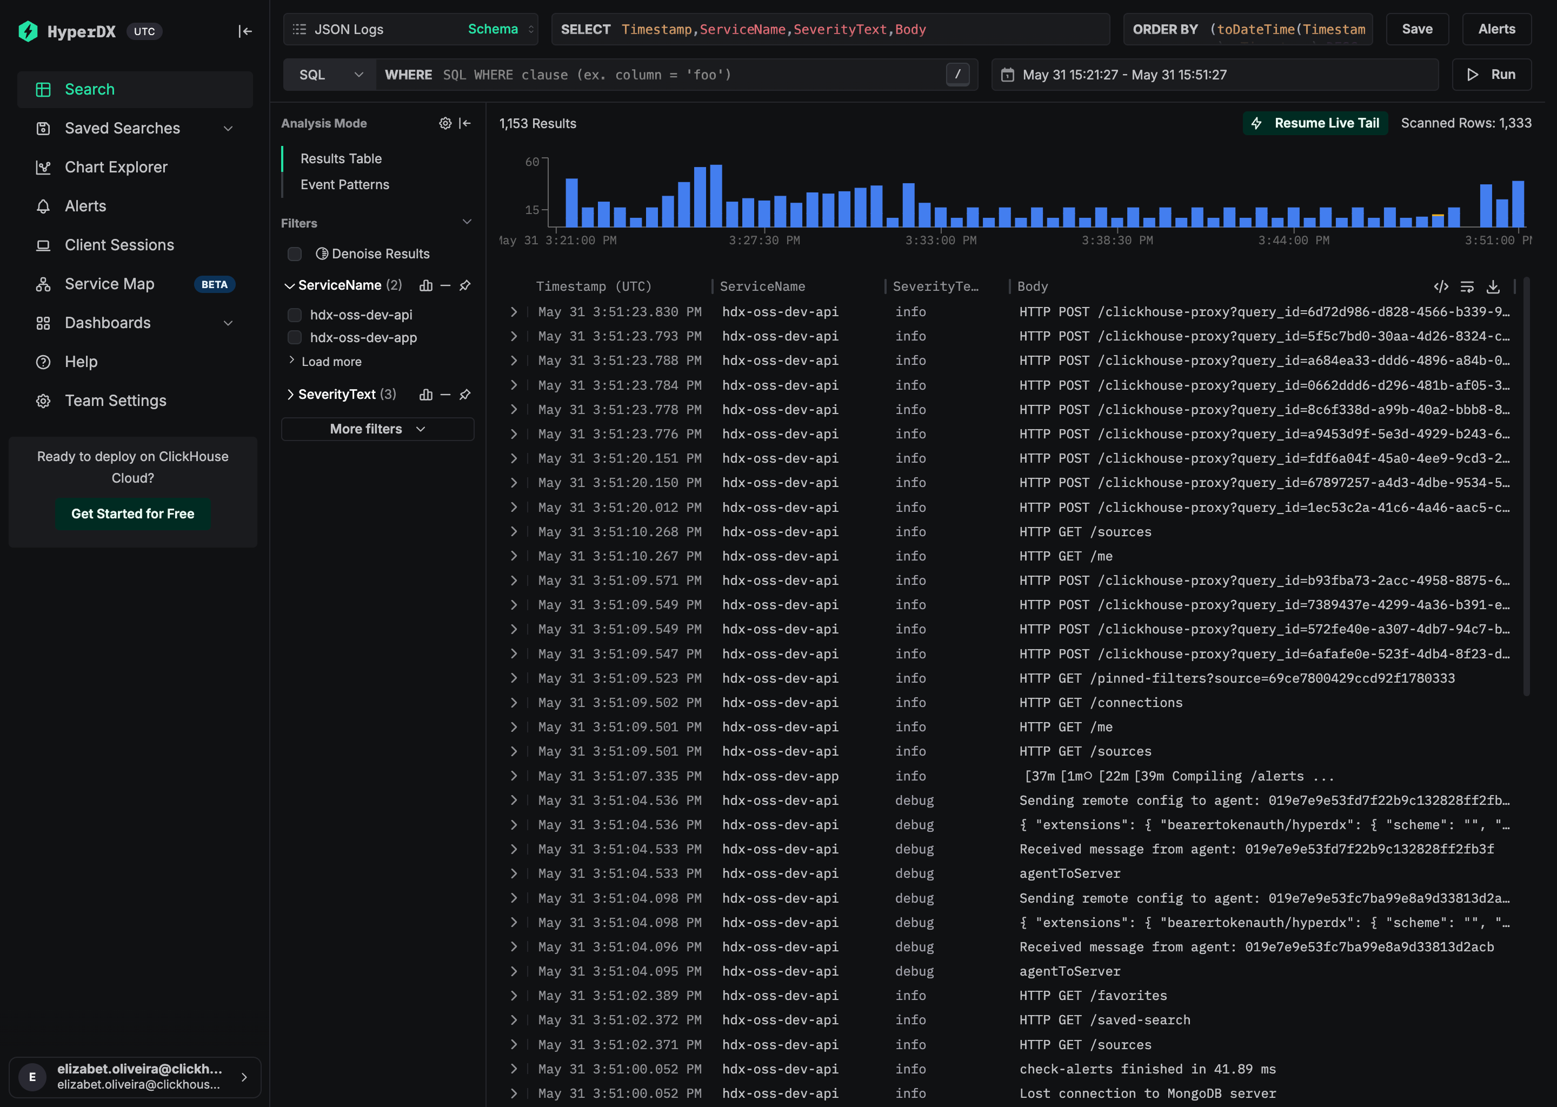Open Alerts for this search
This screenshot has height=1107, width=1557.
click(x=1496, y=29)
